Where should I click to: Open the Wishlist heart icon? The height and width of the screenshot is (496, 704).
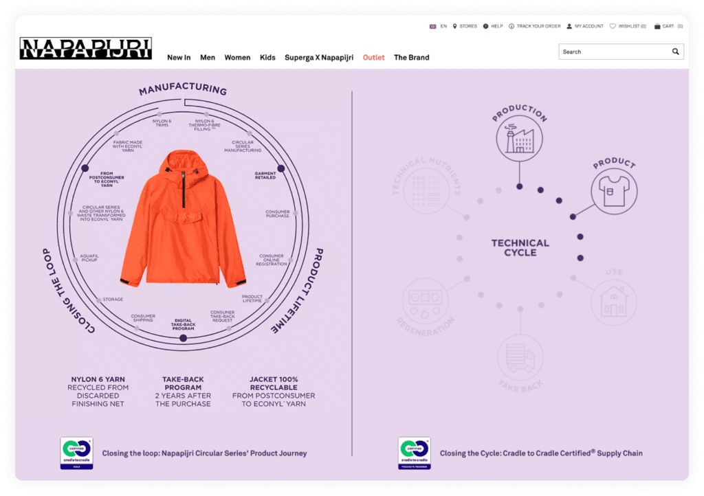pyautogui.click(x=613, y=27)
